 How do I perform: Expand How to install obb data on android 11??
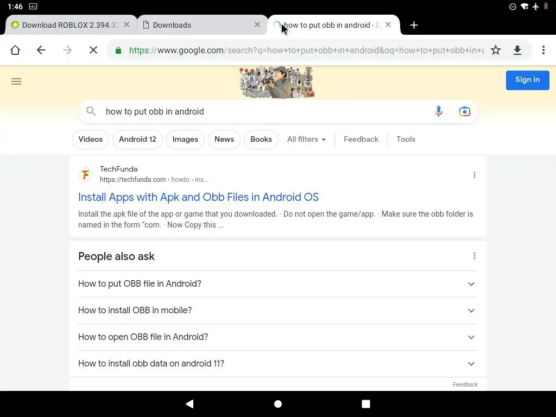tap(278, 364)
